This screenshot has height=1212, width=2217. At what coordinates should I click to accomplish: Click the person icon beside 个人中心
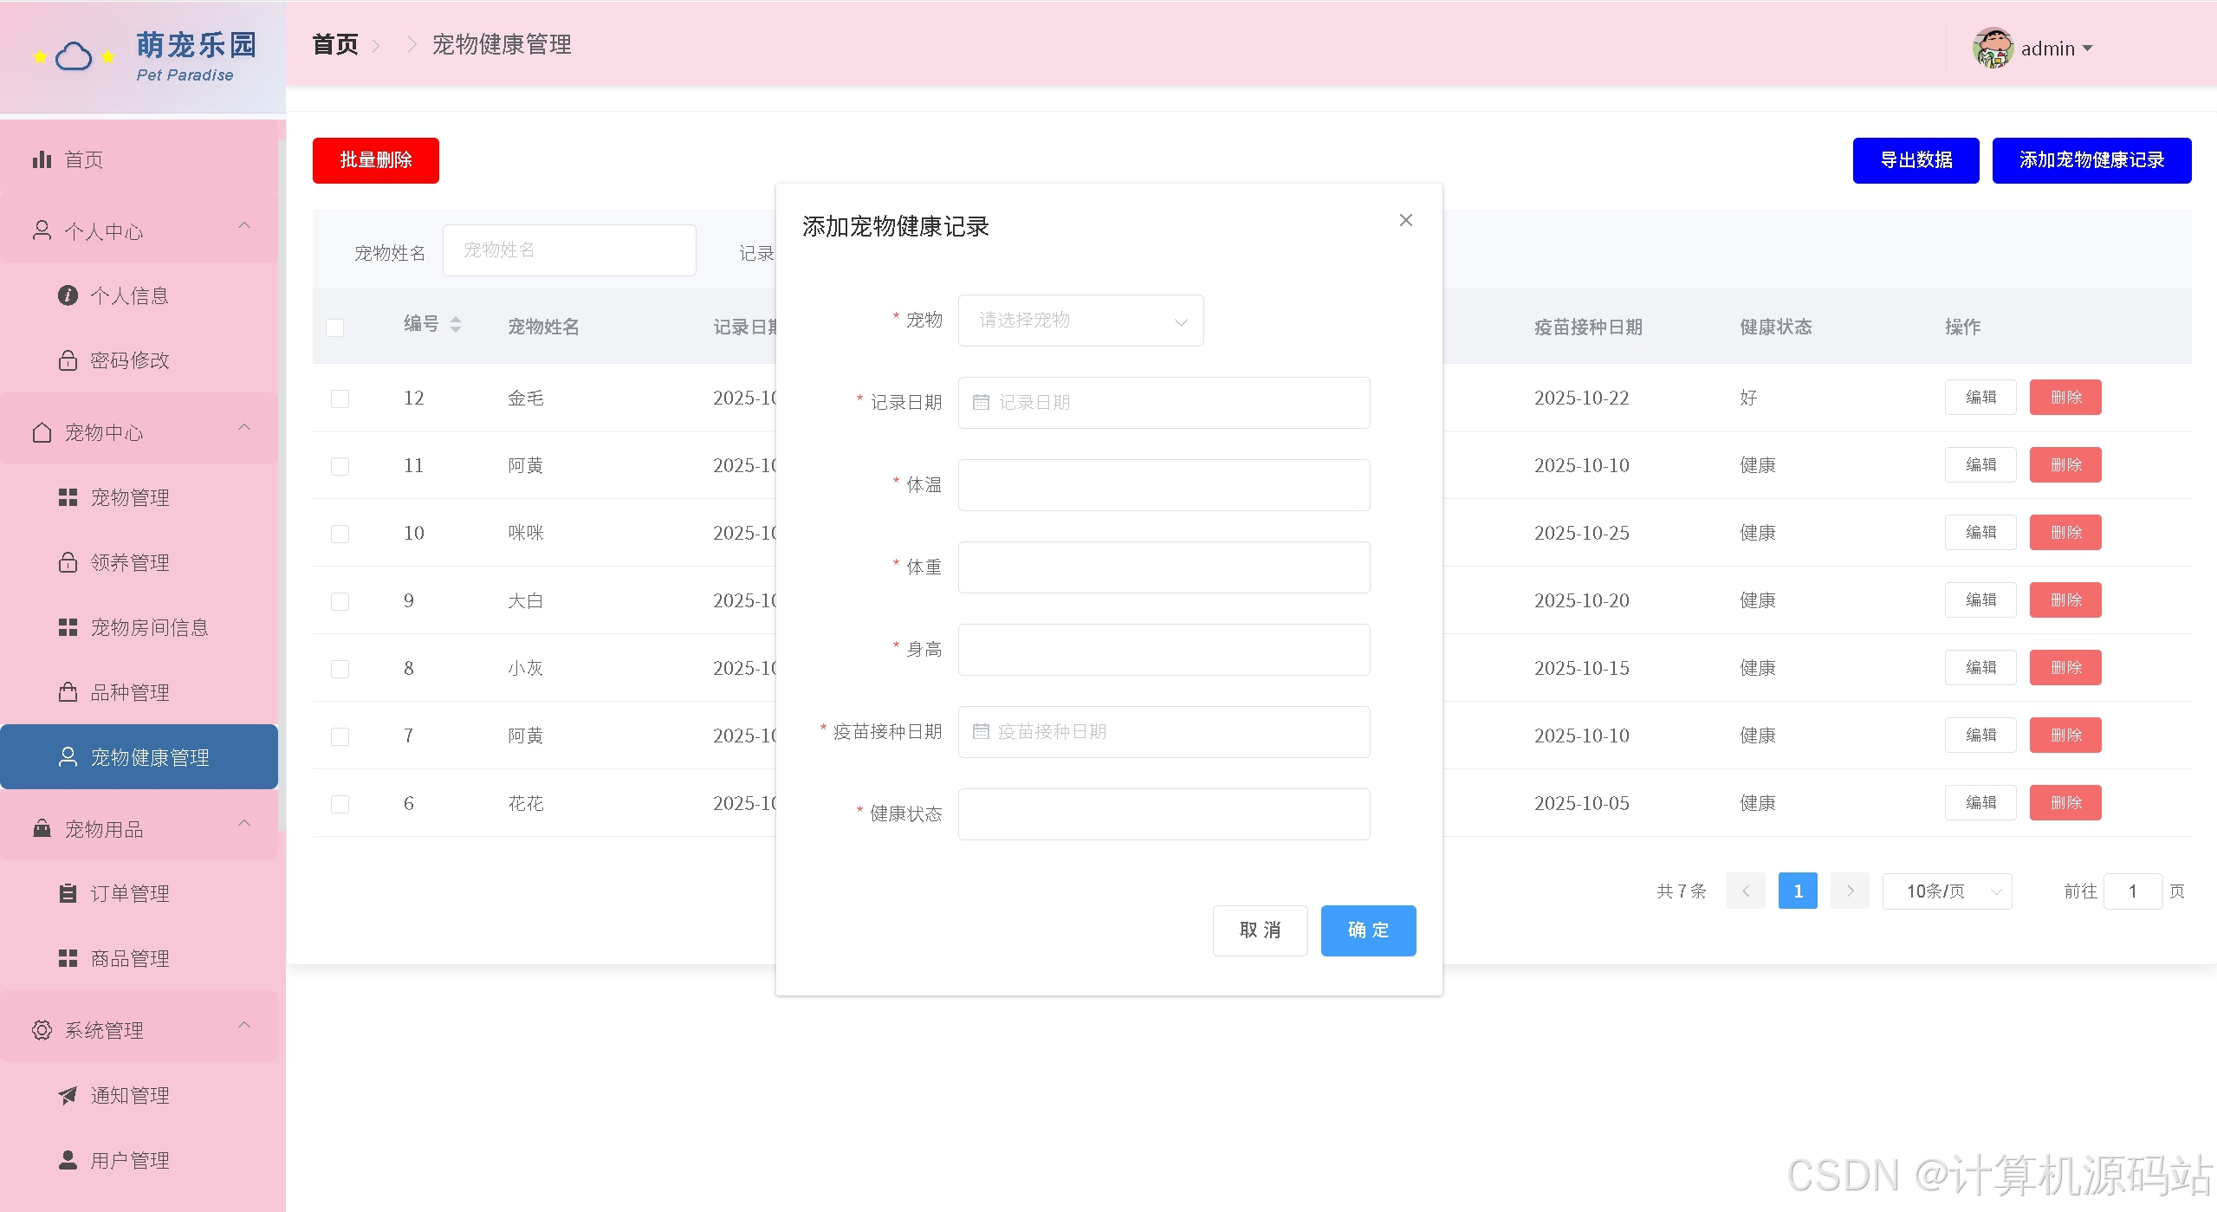(42, 230)
